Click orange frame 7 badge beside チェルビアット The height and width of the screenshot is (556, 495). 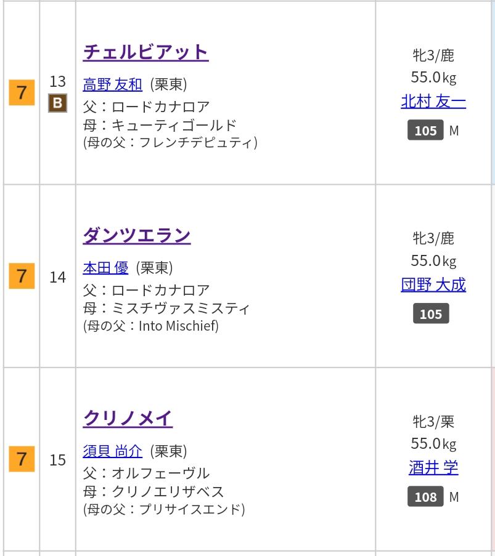[x=22, y=93]
